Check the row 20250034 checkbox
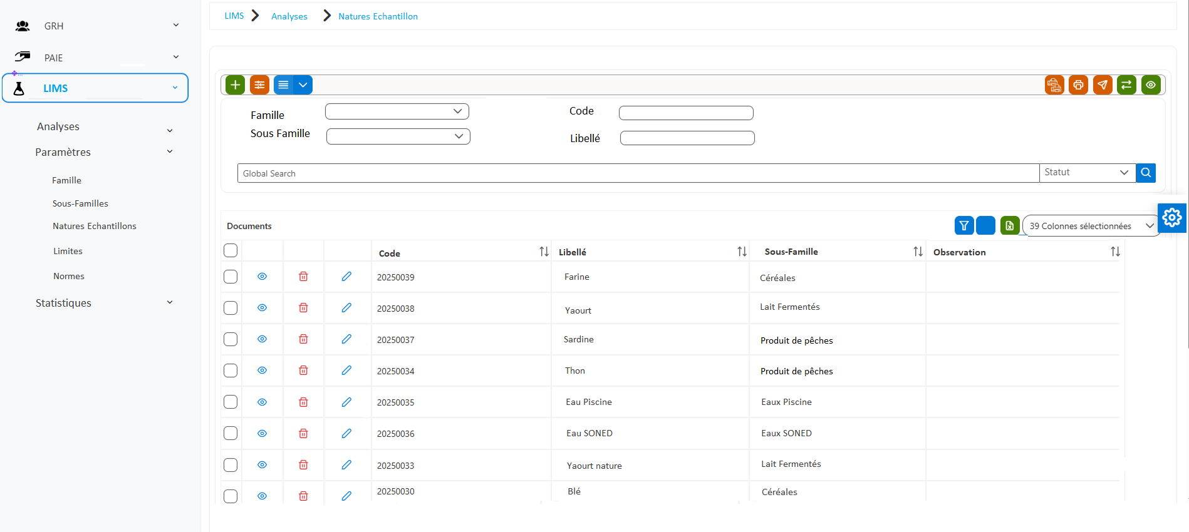The height and width of the screenshot is (532, 1189). (x=231, y=371)
